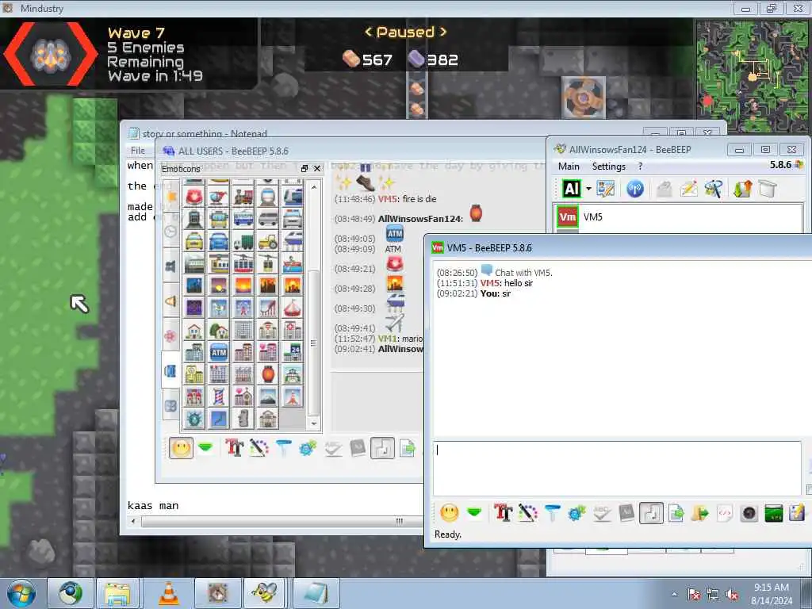Image resolution: width=812 pixels, height=609 pixels.
Task: Click Notepad scroll left arrow
Action: coord(133,522)
